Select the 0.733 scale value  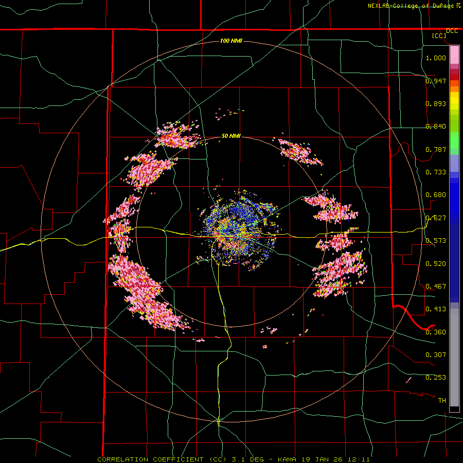coord(436,172)
